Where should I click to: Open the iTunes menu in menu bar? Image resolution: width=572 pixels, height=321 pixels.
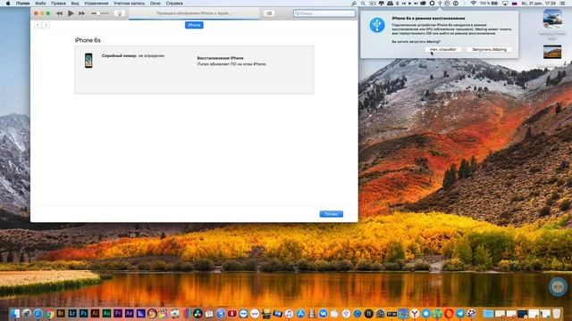point(22,4)
